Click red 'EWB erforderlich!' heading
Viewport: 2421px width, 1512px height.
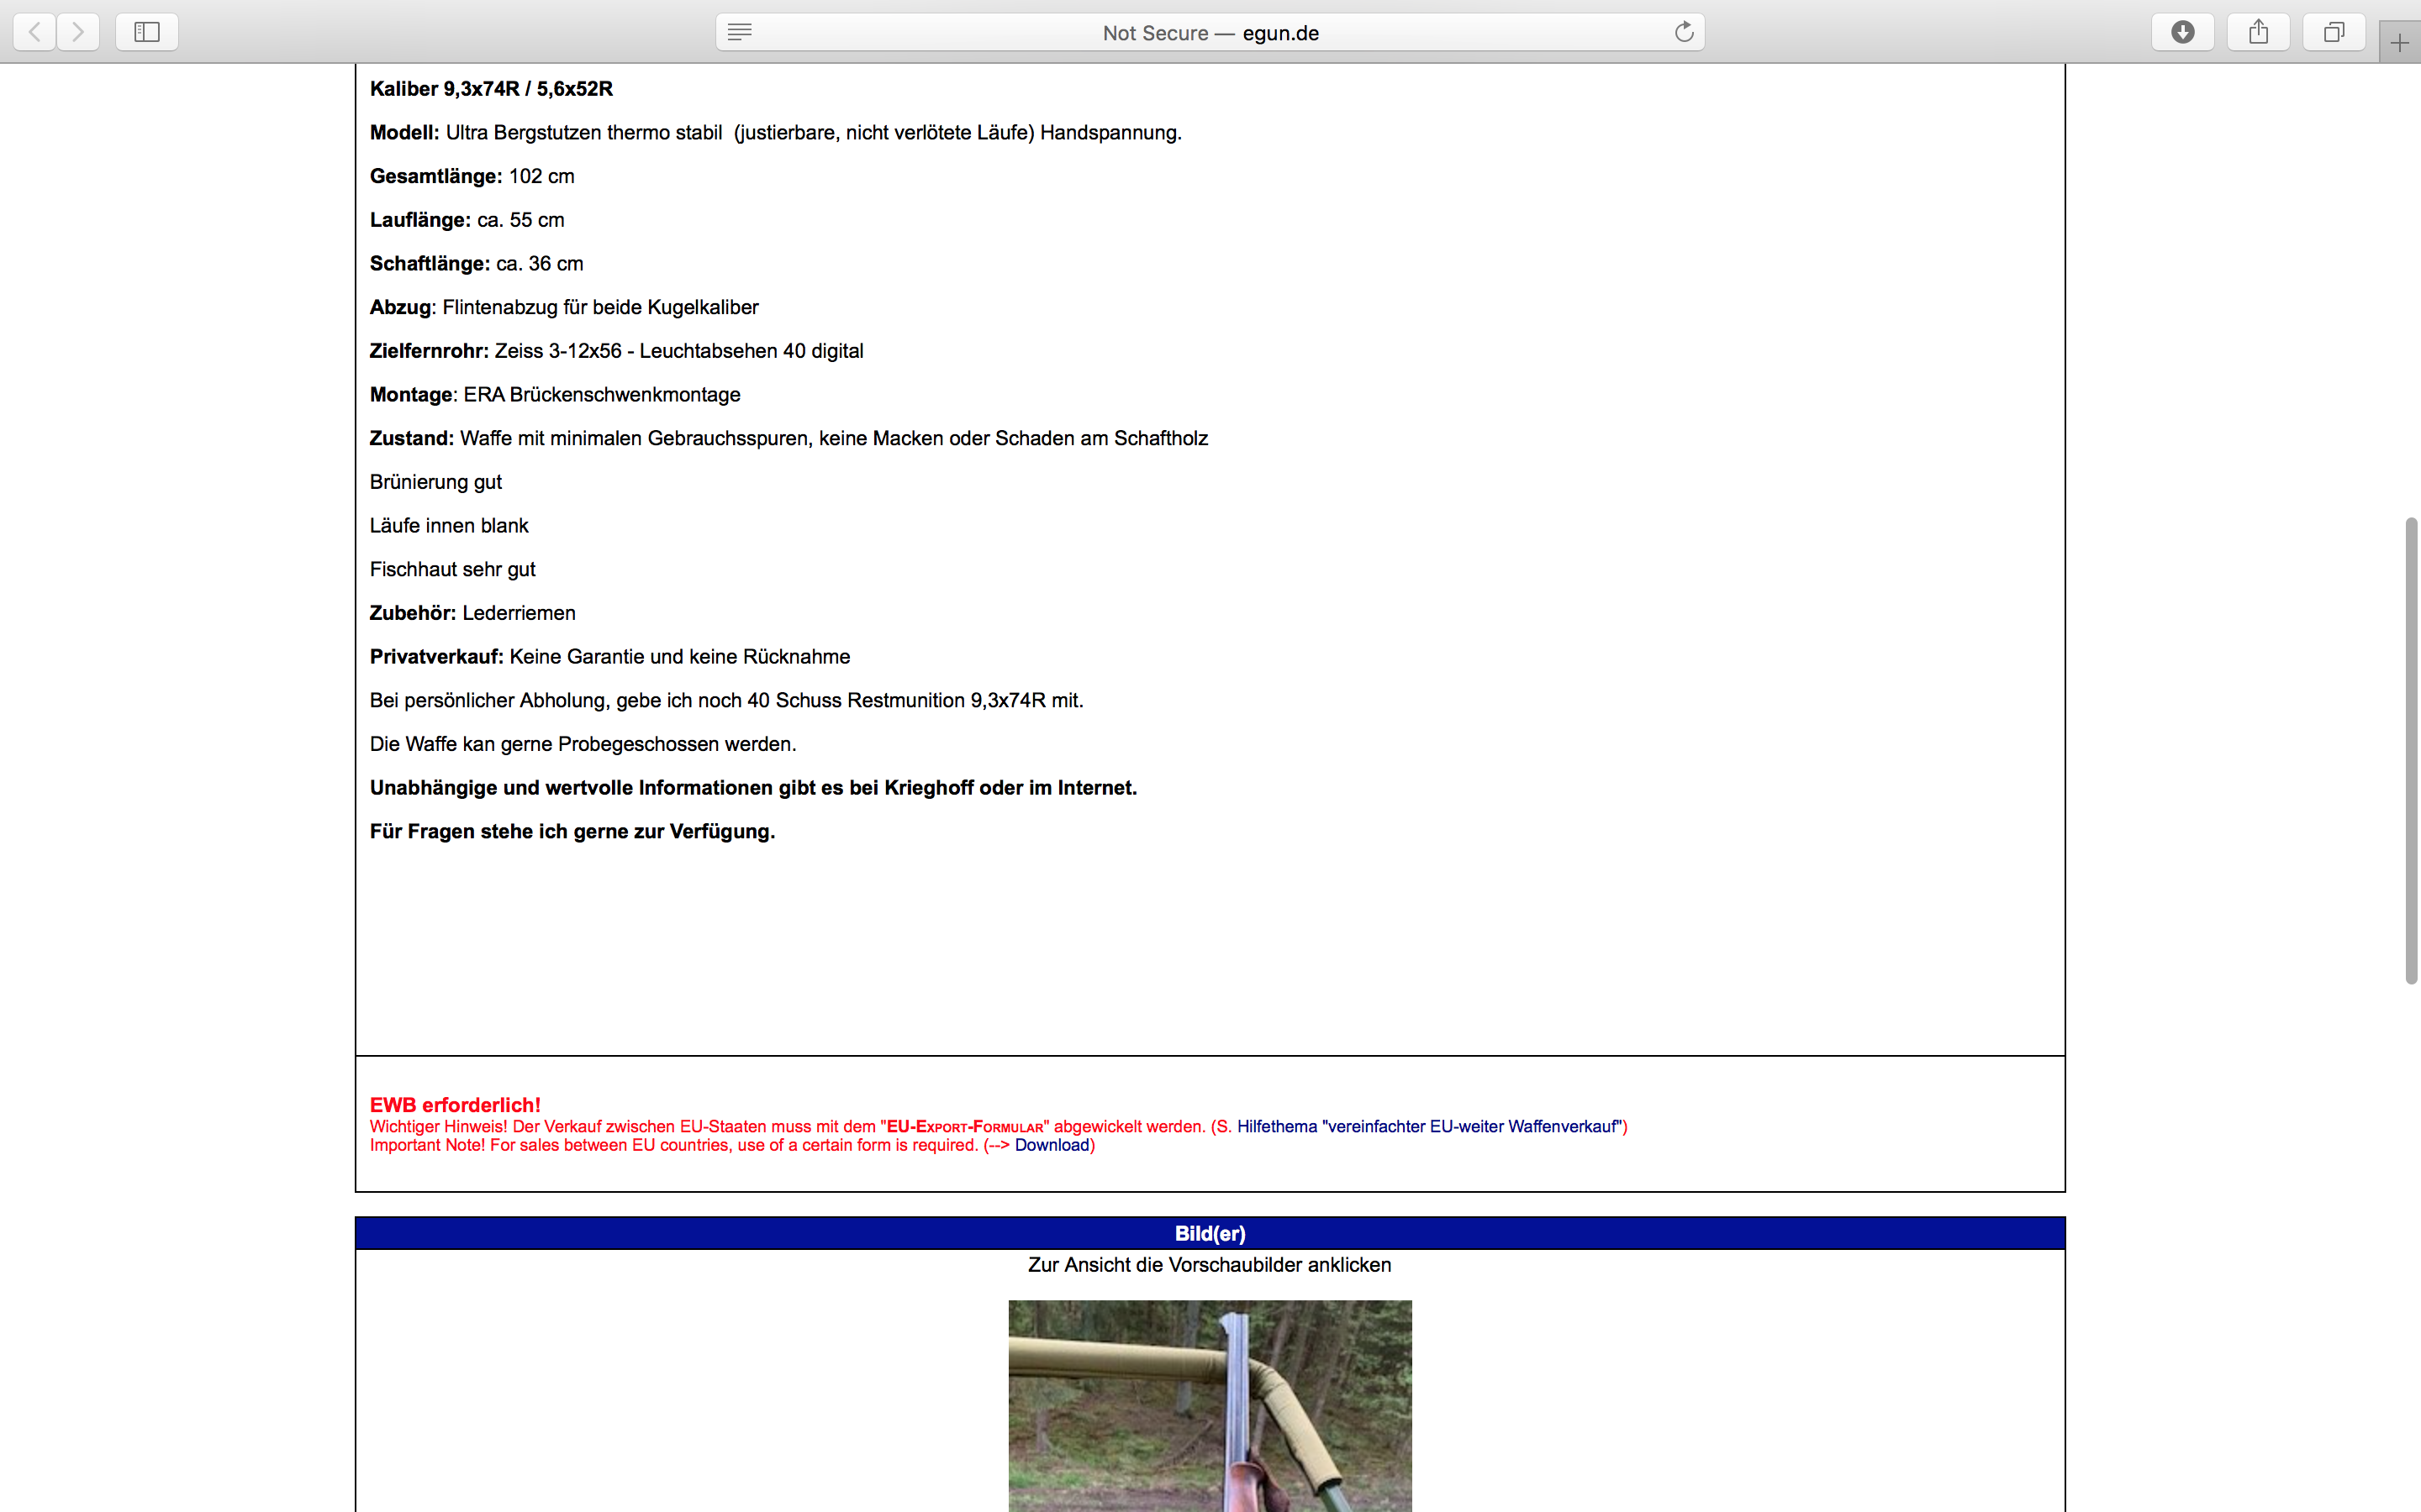point(455,1105)
